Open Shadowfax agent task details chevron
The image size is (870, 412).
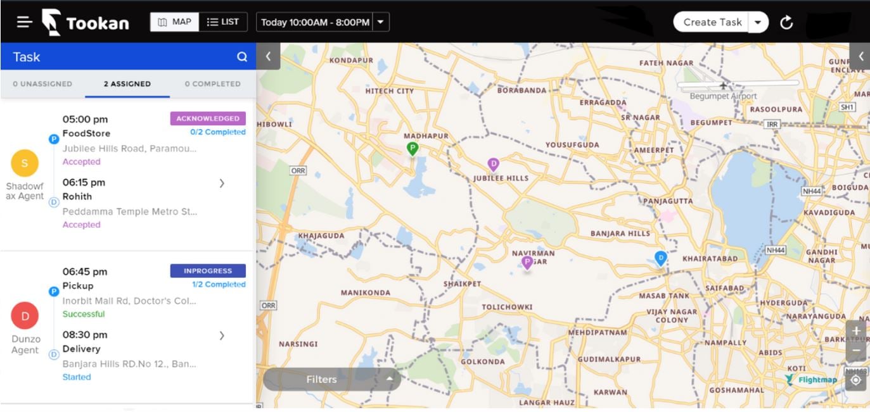[222, 184]
